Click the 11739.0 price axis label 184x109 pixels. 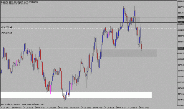[x=181, y=105]
